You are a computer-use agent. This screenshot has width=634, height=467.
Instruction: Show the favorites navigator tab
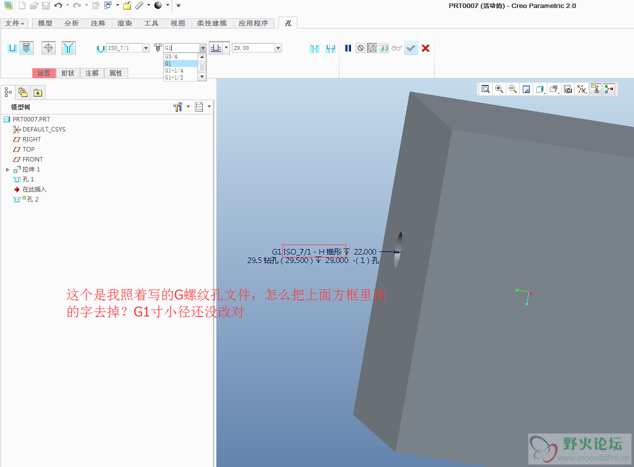pos(38,92)
